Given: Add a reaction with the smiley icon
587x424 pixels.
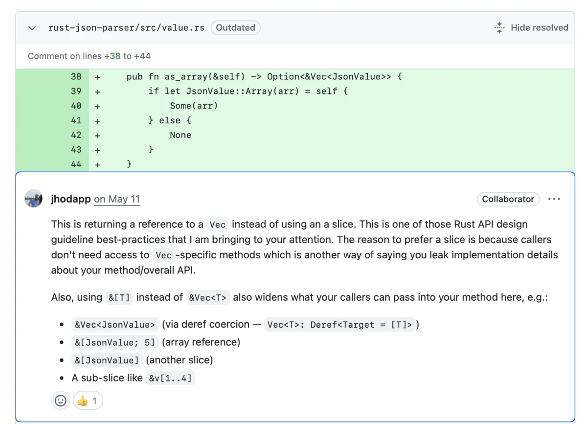Looking at the screenshot, I should (x=61, y=401).
